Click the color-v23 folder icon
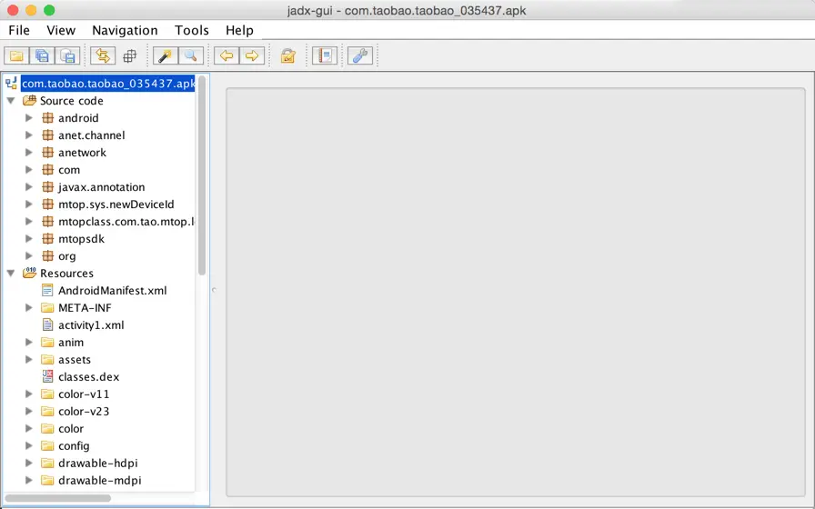The image size is (815, 509). coord(47,412)
